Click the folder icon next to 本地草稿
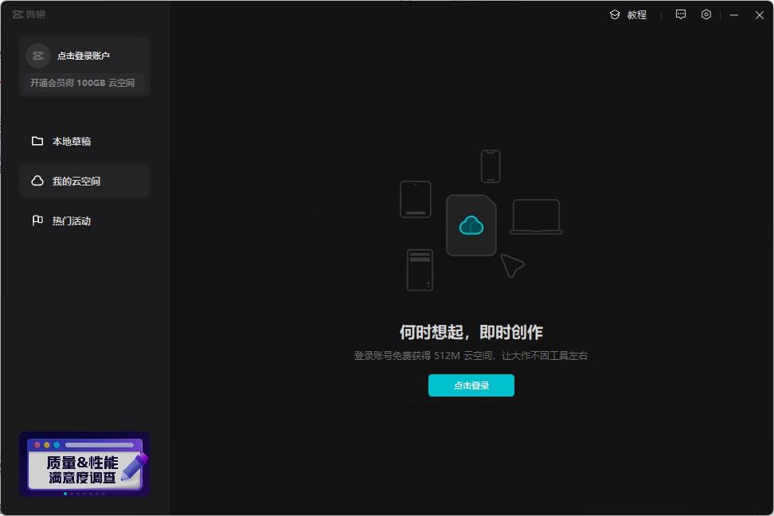Image resolution: width=774 pixels, height=516 pixels. 37,140
